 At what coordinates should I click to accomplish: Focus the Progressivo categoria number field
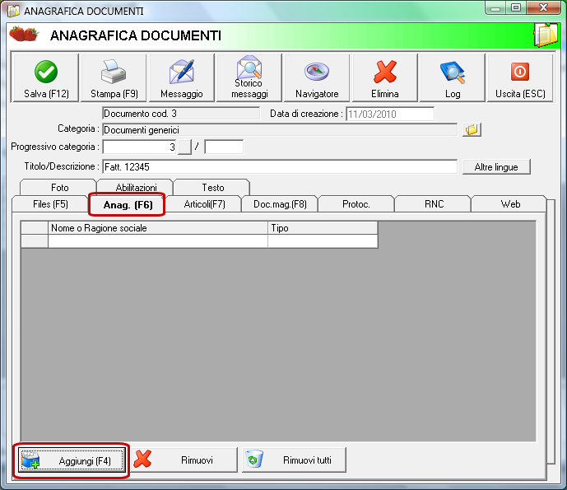(140, 147)
